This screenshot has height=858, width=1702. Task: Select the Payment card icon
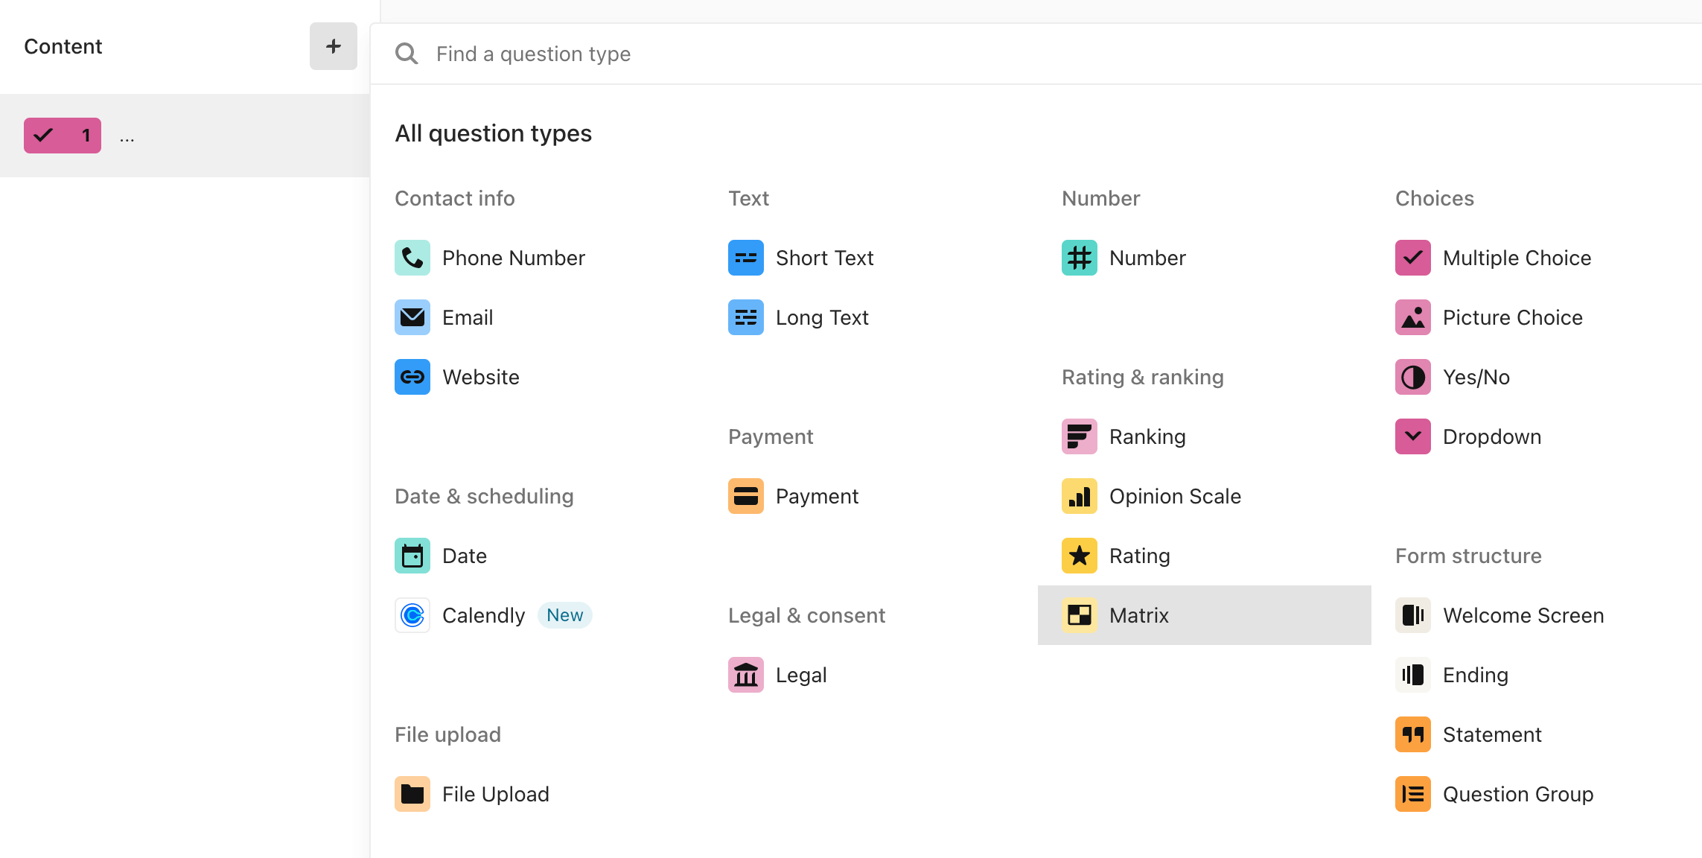(746, 496)
